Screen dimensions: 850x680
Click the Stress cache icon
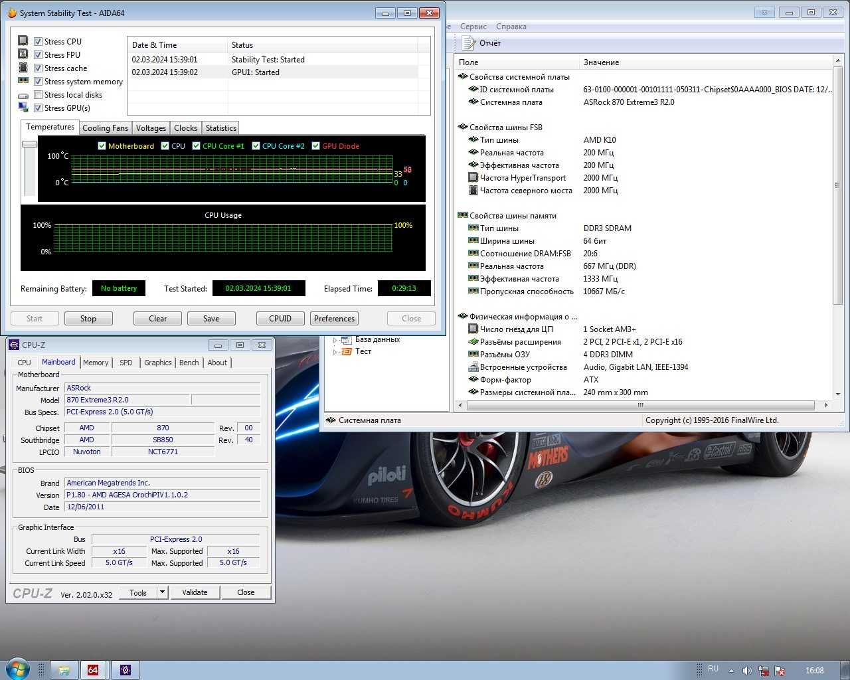(x=23, y=67)
